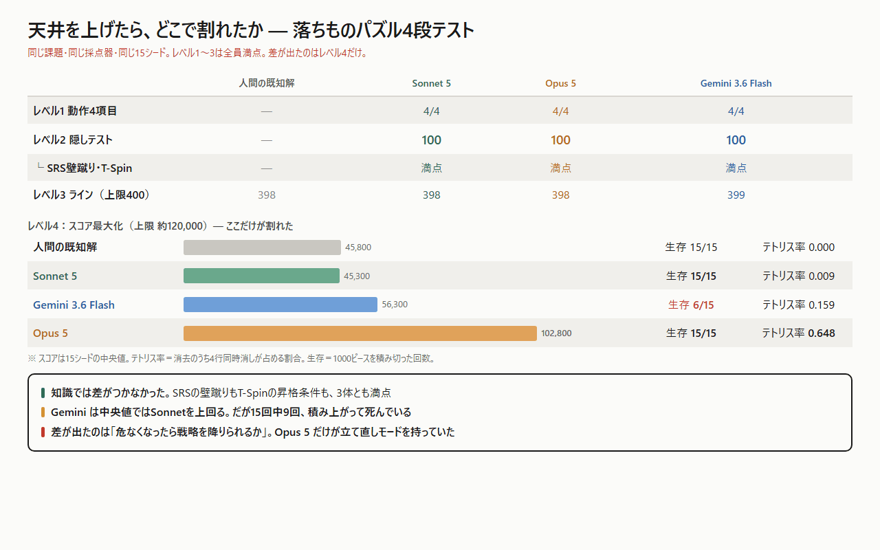Click the score value '102,800'
Image resolution: width=880 pixels, height=550 pixels.
pyautogui.click(x=556, y=333)
